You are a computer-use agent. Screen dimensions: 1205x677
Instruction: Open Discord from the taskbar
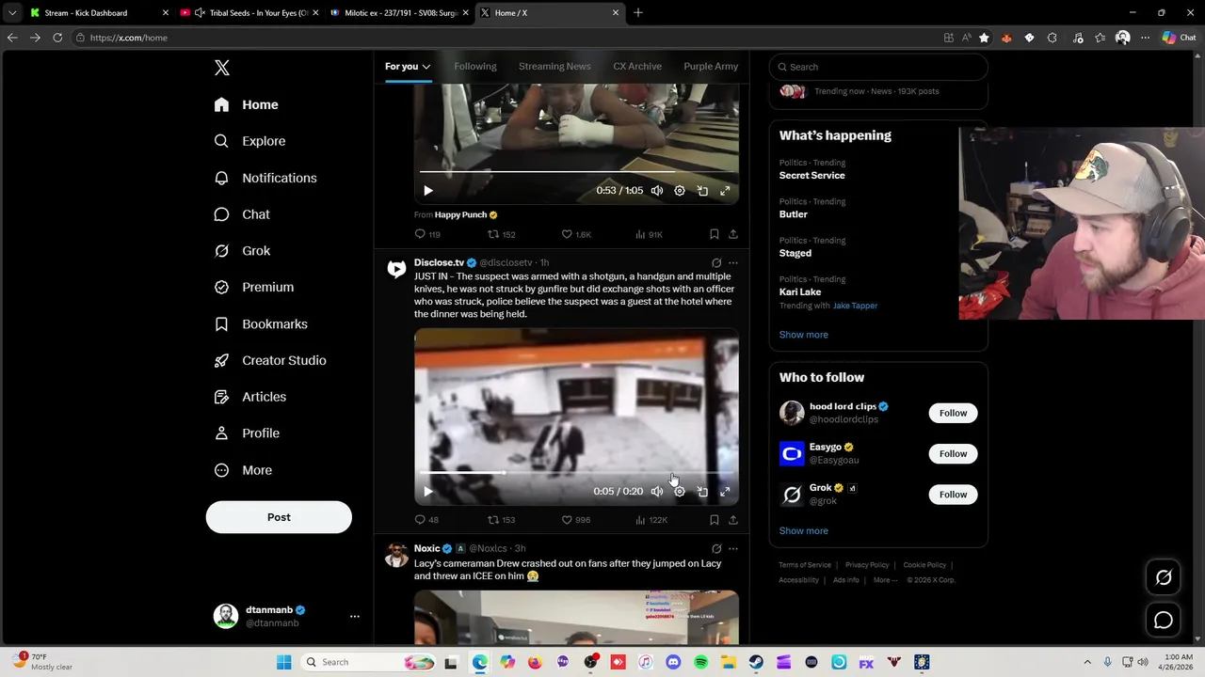click(673, 662)
